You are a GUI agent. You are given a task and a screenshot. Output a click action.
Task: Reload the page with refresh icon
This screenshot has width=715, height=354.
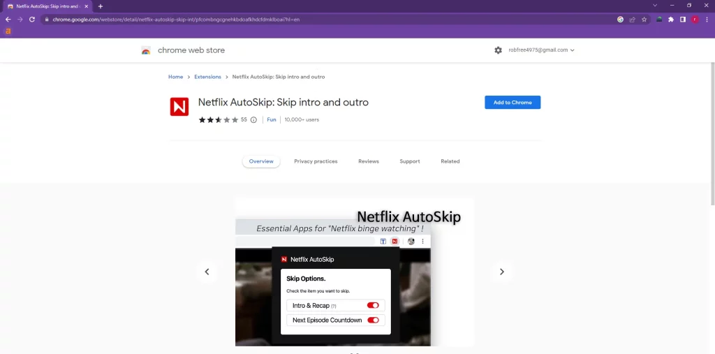click(32, 20)
